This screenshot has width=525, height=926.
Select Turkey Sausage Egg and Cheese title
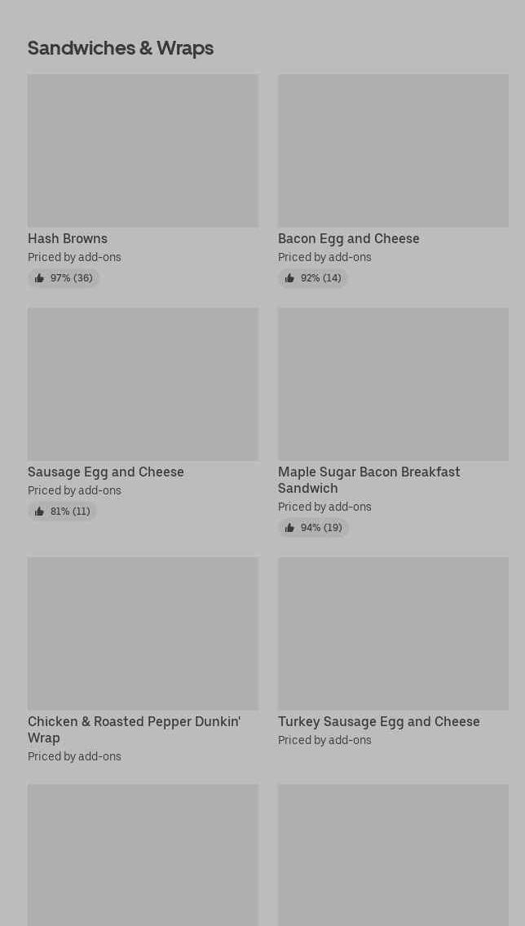pos(379,721)
